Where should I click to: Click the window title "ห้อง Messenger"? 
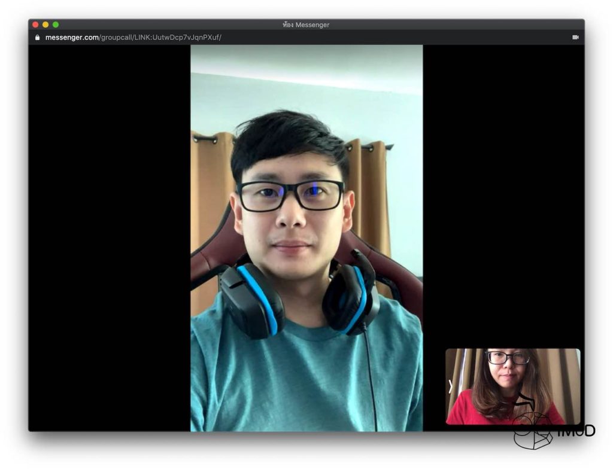coord(306,25)
